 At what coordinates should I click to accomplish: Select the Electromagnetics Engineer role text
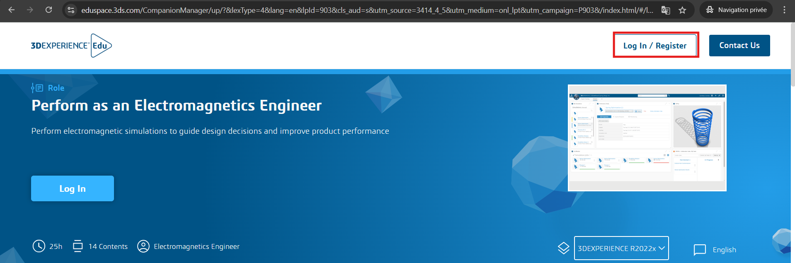[196, 246]
